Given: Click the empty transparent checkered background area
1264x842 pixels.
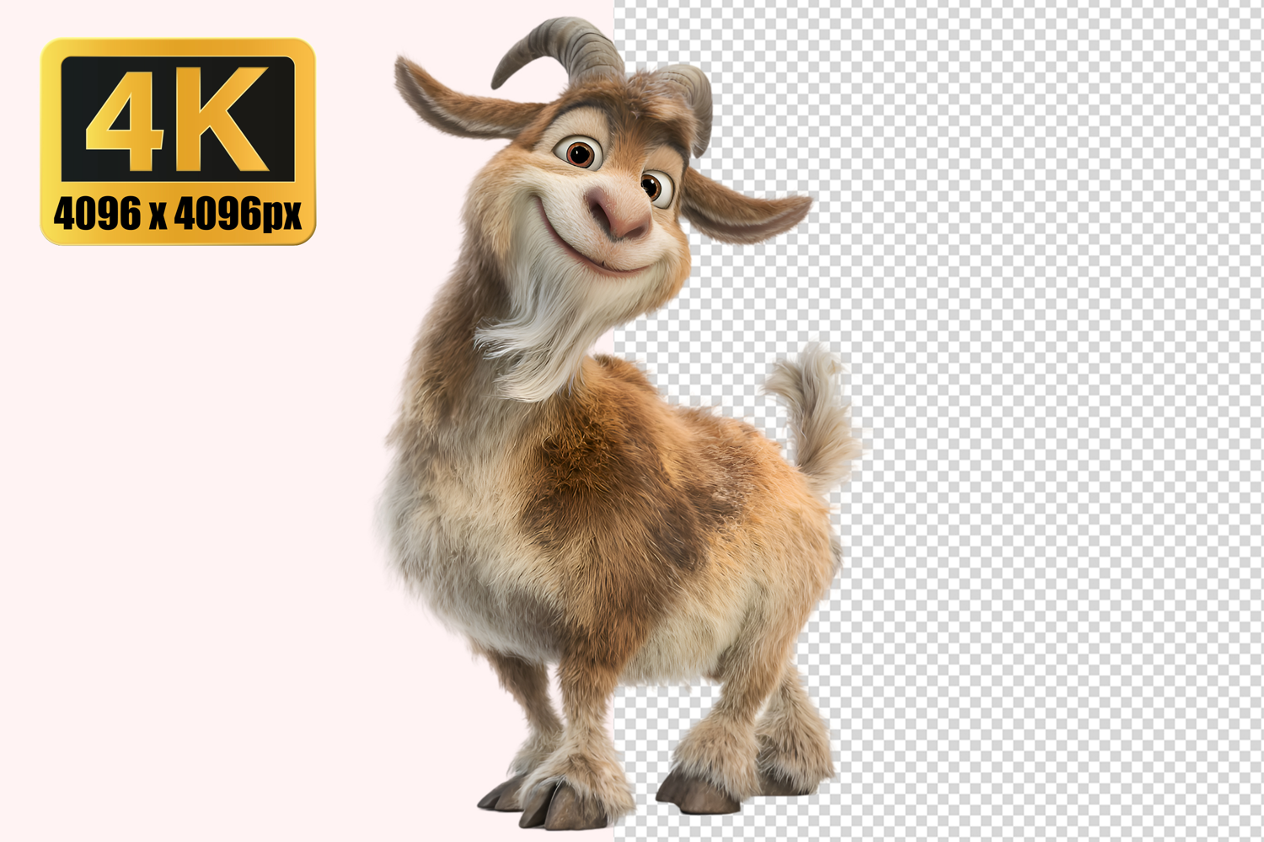Looking at the screenshot, I should click(1053, 421).
